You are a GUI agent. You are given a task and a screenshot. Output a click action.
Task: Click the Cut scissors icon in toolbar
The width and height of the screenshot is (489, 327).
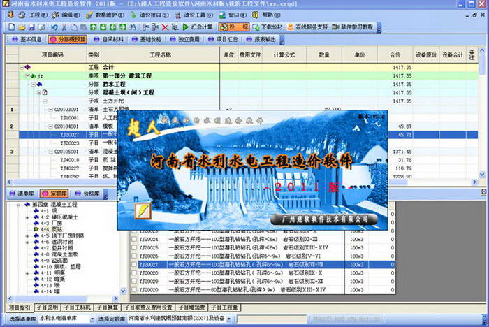64,27
